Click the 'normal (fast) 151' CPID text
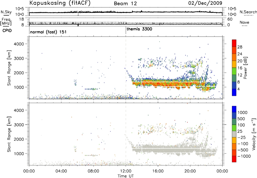 [49, 32]
